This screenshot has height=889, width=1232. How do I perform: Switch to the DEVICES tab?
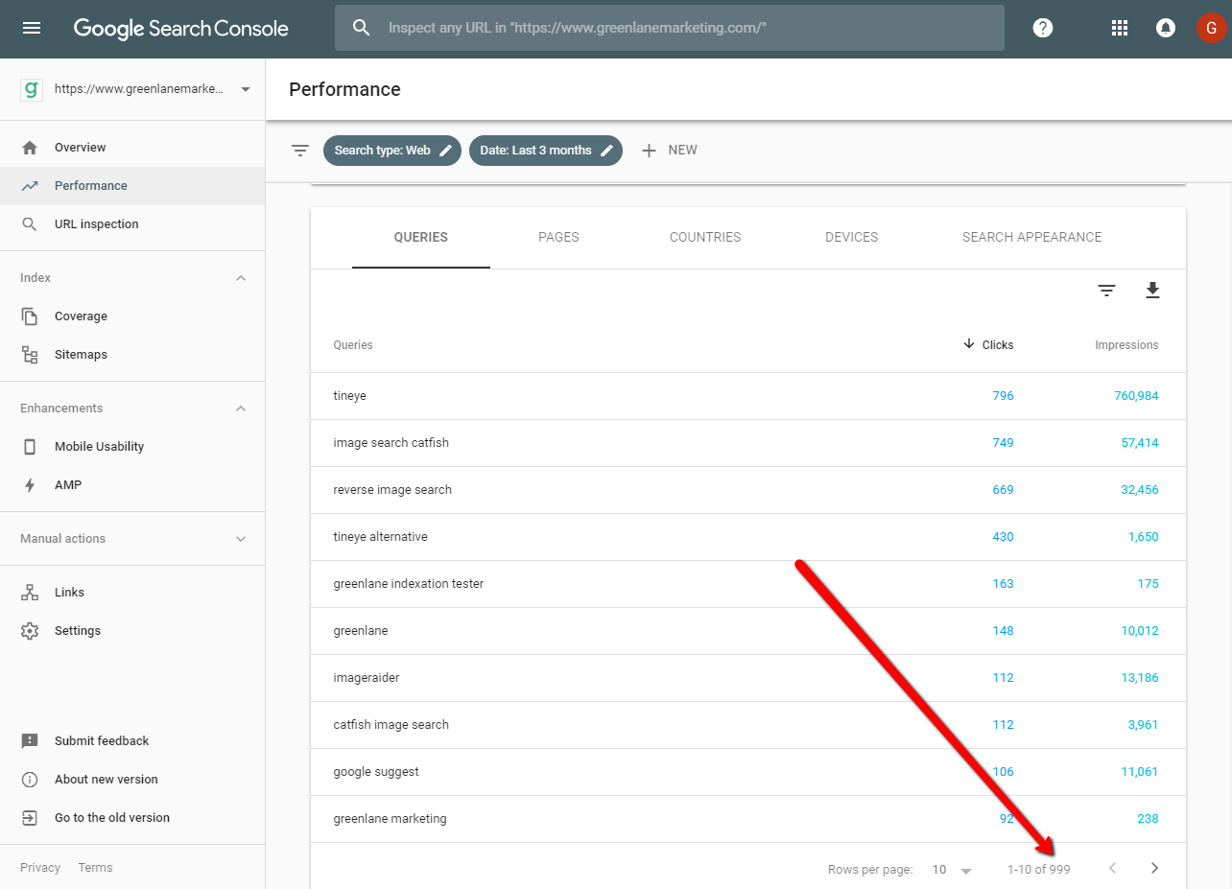(x=851, y=237)
